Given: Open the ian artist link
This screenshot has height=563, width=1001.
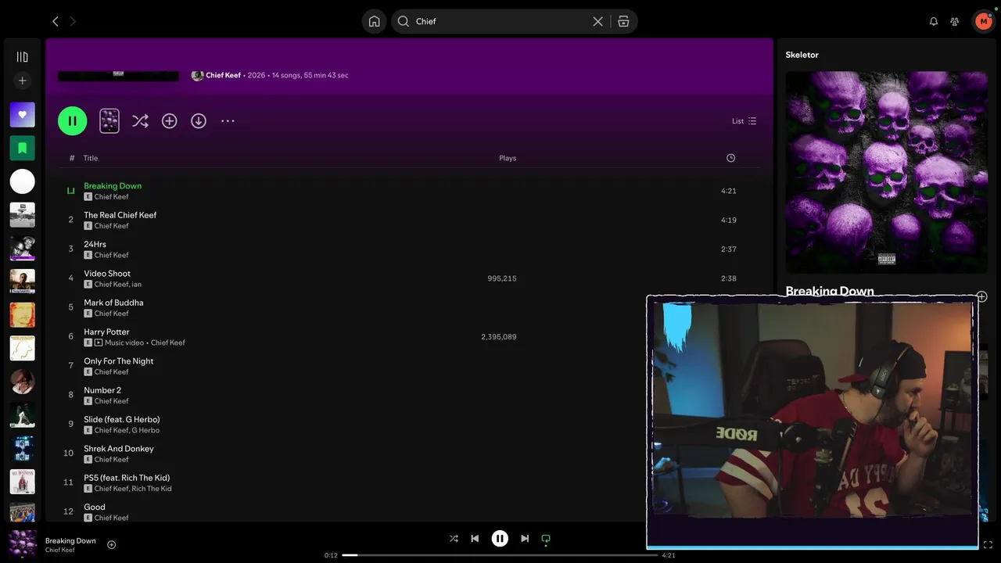Looking at the screenshot, I should [x=136, y=284].
